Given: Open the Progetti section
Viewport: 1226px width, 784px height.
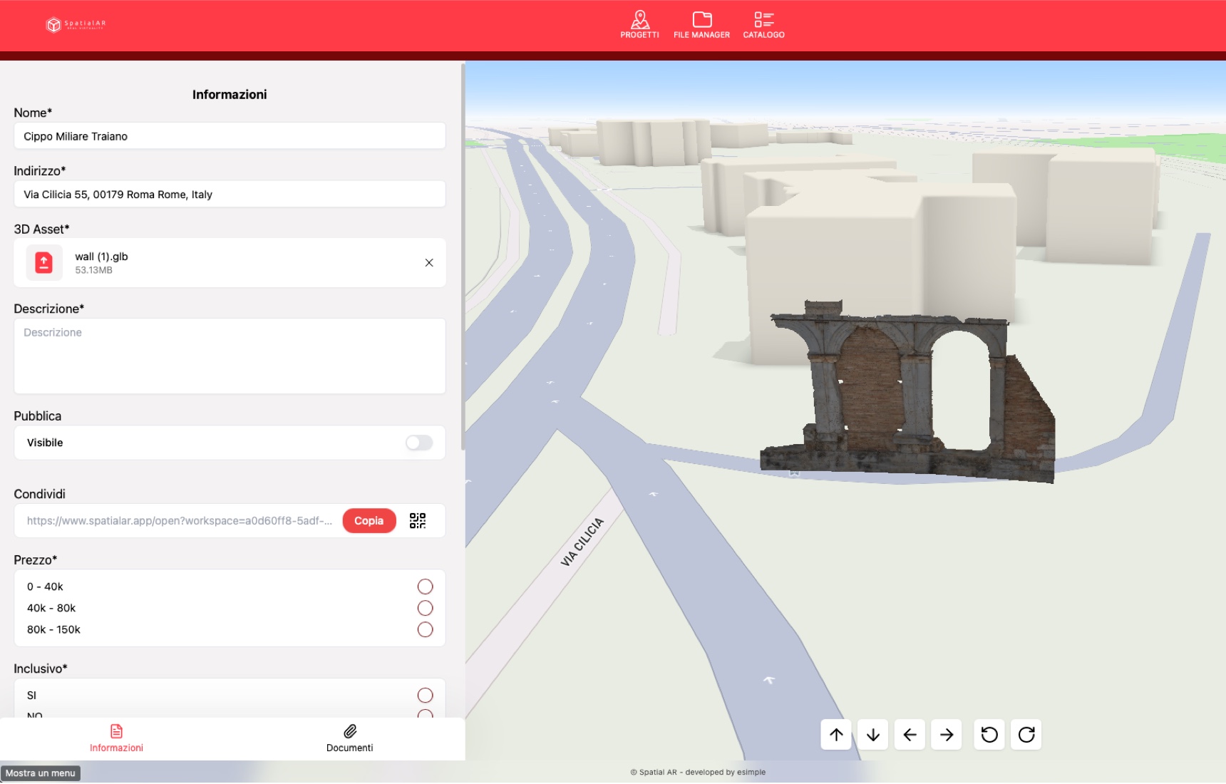Looking at the screenshot, I should pyautogui.click(x=639, y=24).
